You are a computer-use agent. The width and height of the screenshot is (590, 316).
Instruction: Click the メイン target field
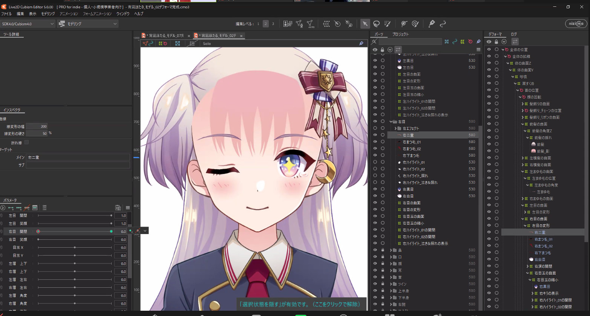[x=78, y=157]
